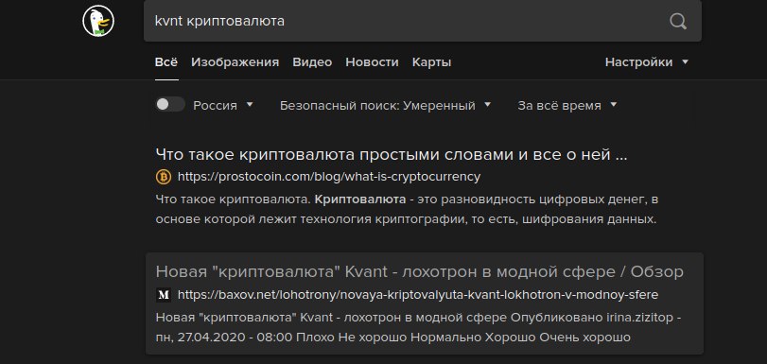Open the Видео tab

coord(312,62)
